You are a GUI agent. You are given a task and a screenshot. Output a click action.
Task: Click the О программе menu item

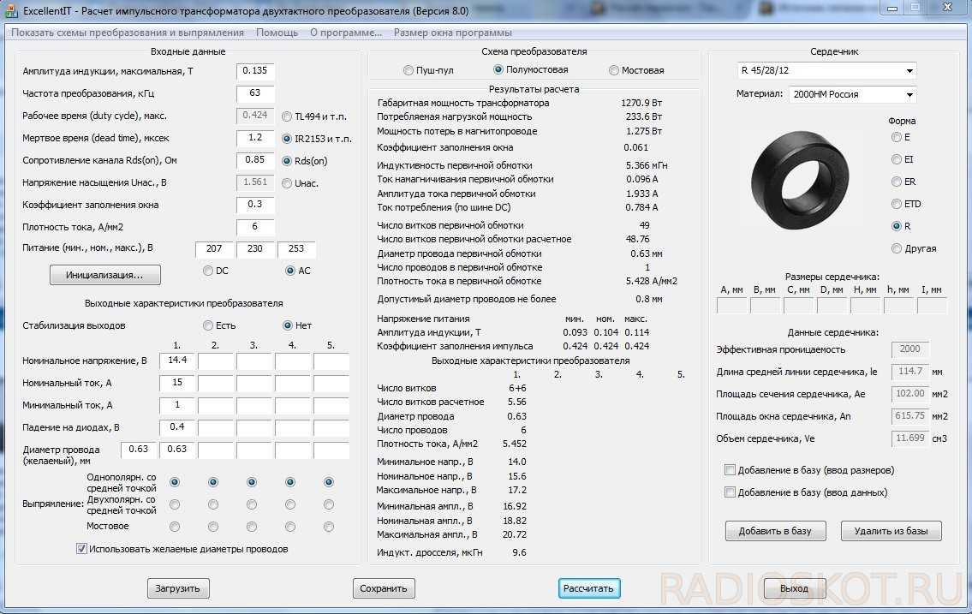(x=345, y=33)
